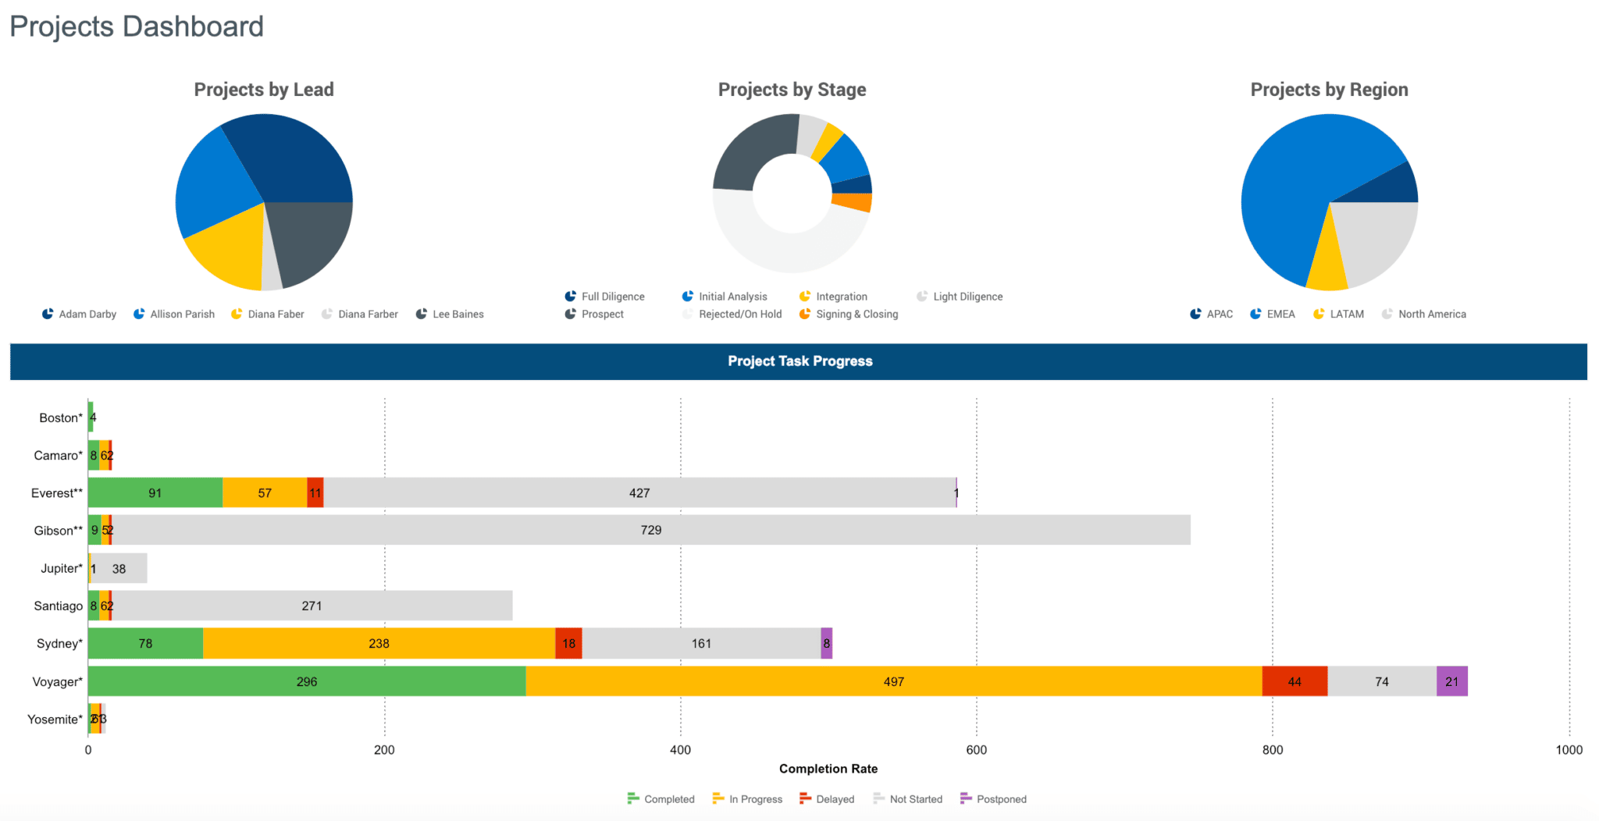Click the Lee Baines legend pie icon
Image resolution: width=1599 pixels, height=821 pixels.
click(422, 314)
